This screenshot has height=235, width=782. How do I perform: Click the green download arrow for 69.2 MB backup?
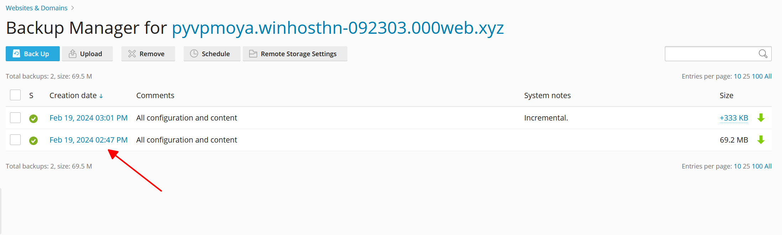pyautogui.click(x=761, y=140)
